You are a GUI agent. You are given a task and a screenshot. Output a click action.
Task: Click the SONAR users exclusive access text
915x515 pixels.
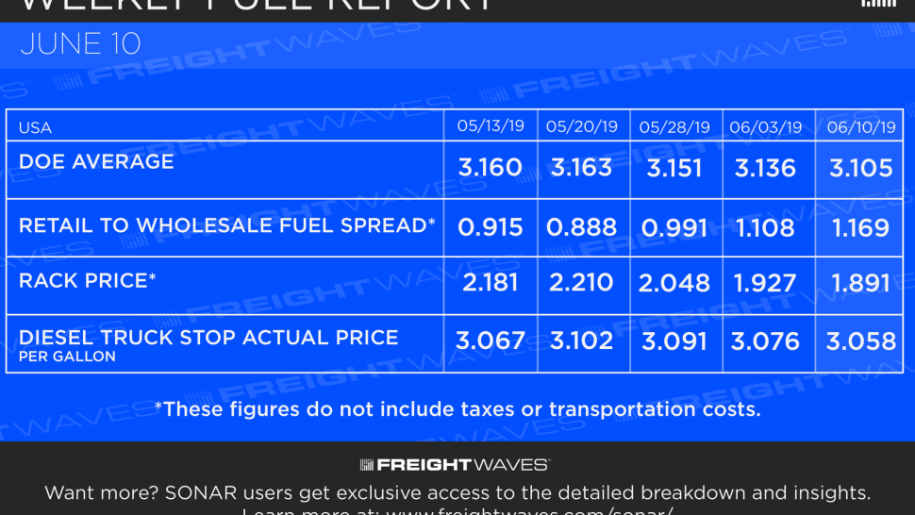click(457, 493)
